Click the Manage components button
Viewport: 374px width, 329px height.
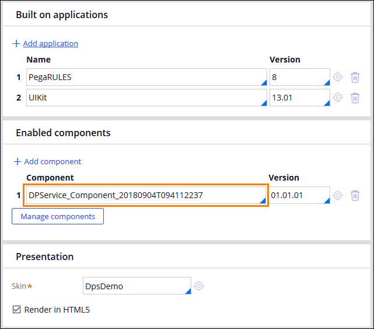pyautogui.click(x=58, y=216)
